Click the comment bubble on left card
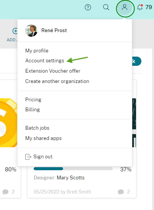Image resolution: width=154 pixels, height=210 pixels. pyautogui.click(x=5, y=192)
